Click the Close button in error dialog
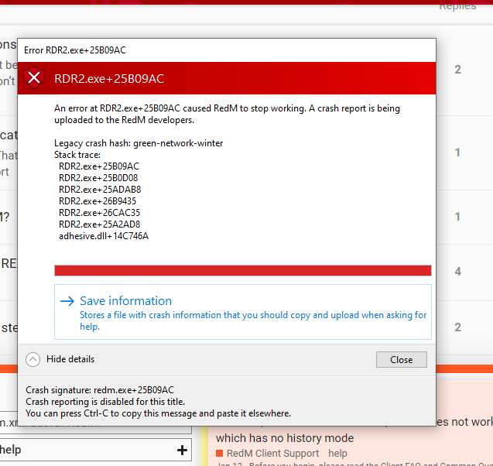 pyautogui.click(x=401, y=359)
